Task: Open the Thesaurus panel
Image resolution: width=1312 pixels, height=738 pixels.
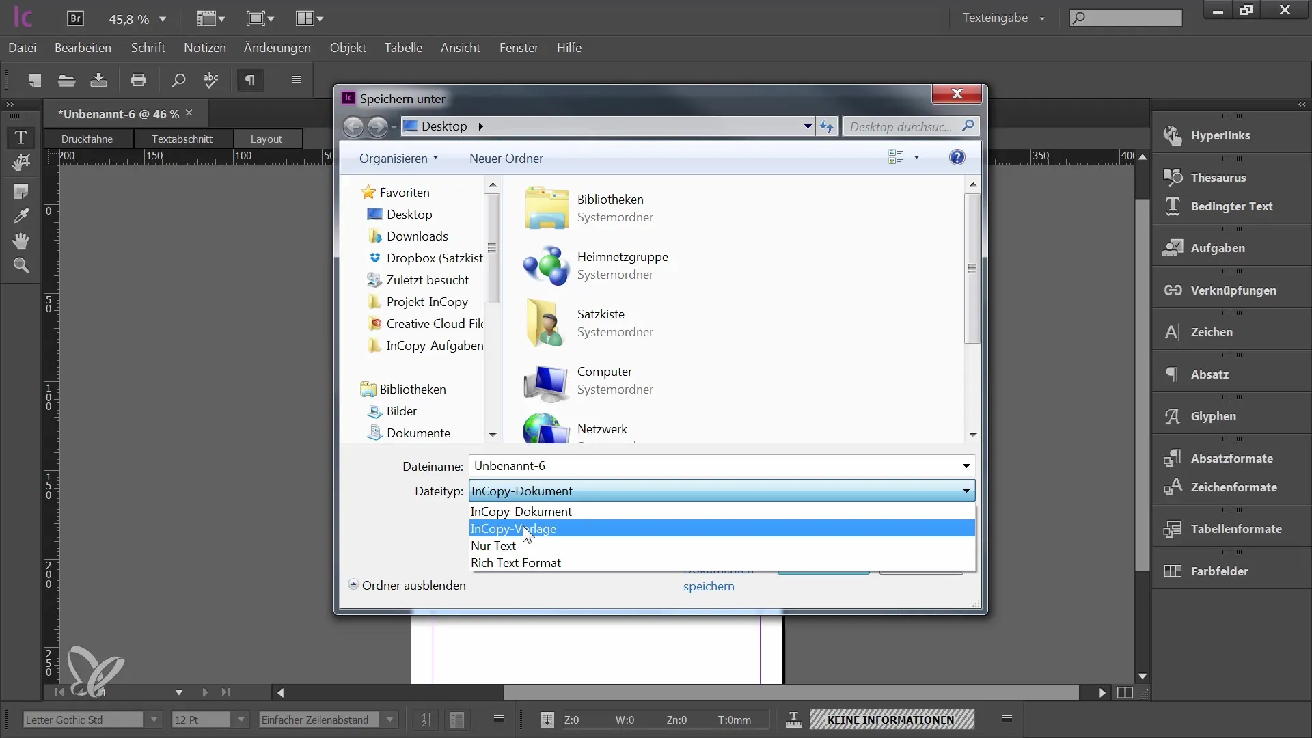Action: point(1218,176)
